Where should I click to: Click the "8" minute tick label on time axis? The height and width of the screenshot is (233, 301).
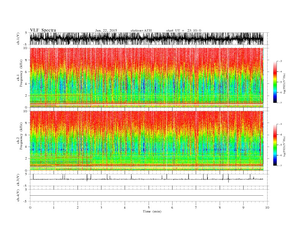click(x=220, y=207)
